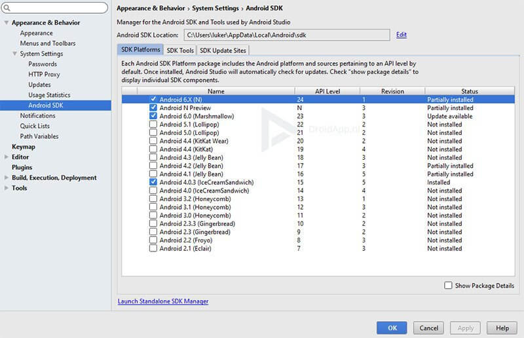Uncheck Android 4.0.3 (IceCreamSandwich) checkbox
The width and height of the screenshot is (524, 338).
(x=153, y=182)
